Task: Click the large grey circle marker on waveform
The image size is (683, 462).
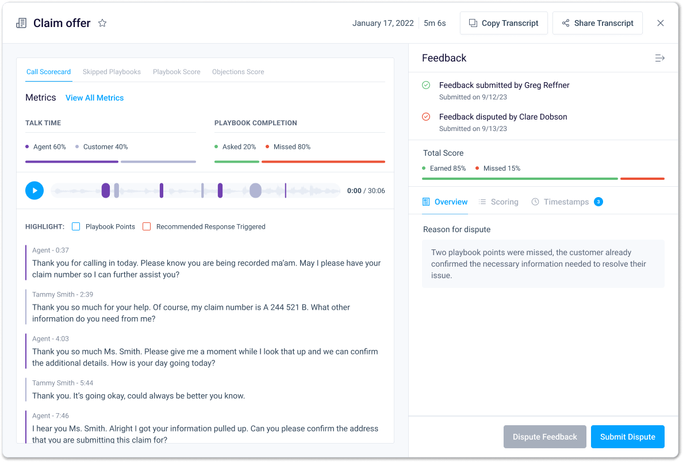Action: pyautogui.click(x=255, y=190)
